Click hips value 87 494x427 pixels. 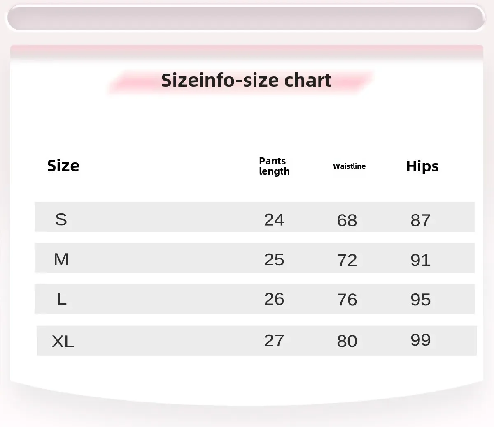point(420,220)
